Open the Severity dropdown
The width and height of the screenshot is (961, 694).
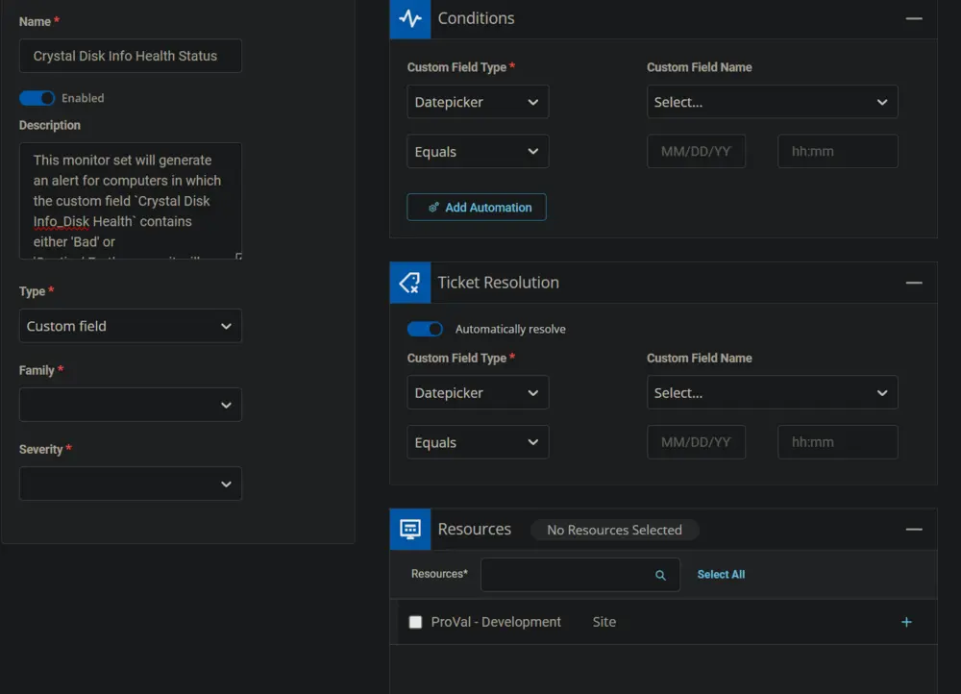[x=131, y=483]
